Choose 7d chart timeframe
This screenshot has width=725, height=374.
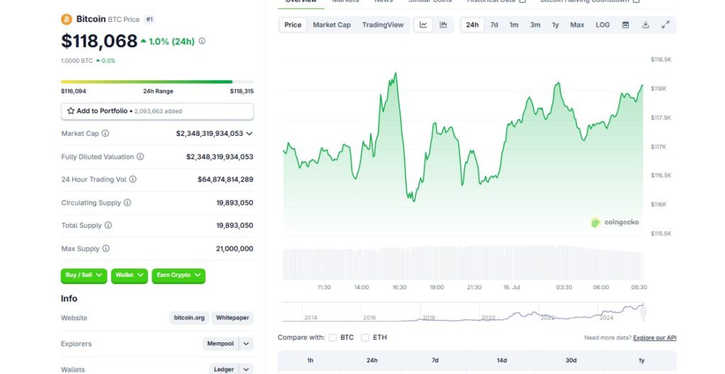(x=494, y=25)
